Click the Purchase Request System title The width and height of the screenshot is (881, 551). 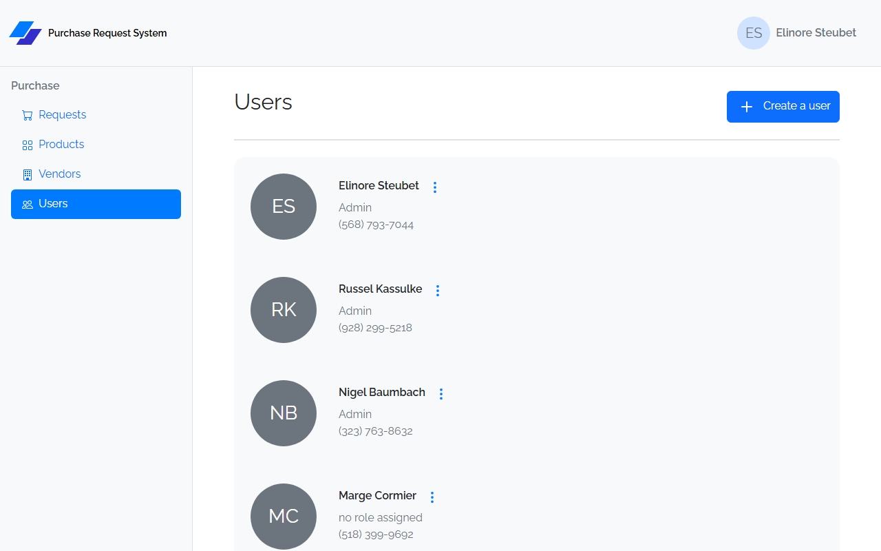click(107, 33)
